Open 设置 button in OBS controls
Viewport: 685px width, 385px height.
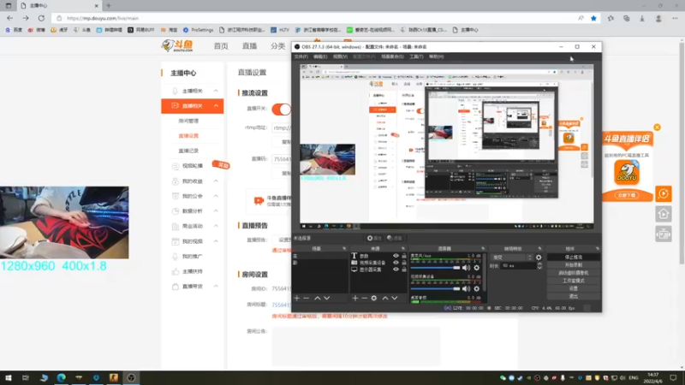point(573,288)
